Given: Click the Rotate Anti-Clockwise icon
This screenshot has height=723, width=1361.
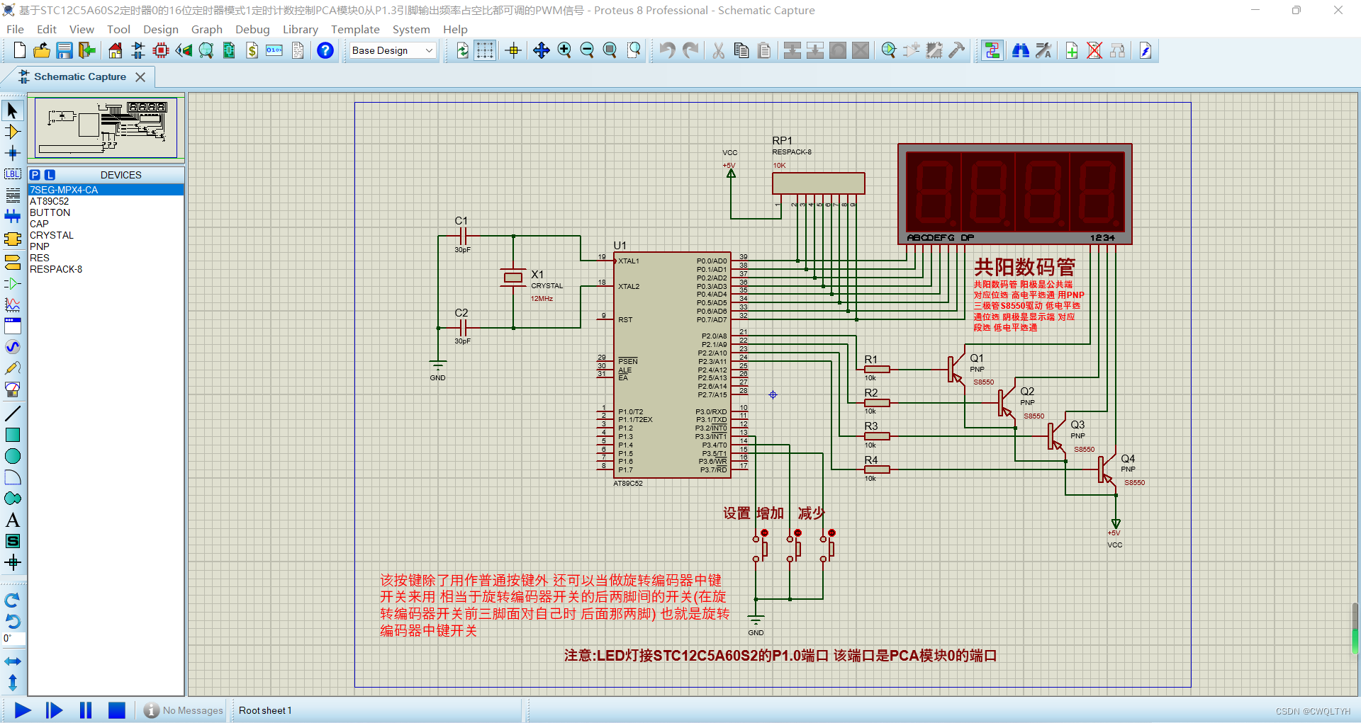Looking at the screenshot, I should [13, 621].
